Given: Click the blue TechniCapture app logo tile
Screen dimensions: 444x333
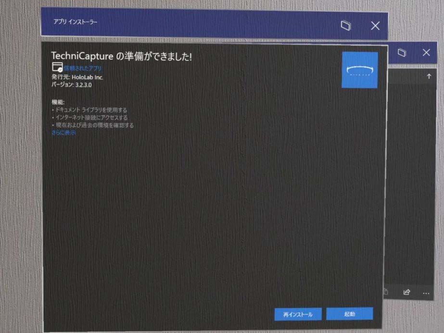Looking at the screenshot, I should [359, 70].
